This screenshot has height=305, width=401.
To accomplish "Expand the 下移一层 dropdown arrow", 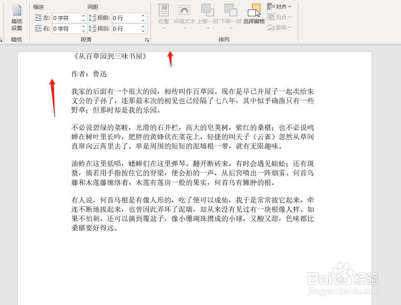I will tap(231, 28).
